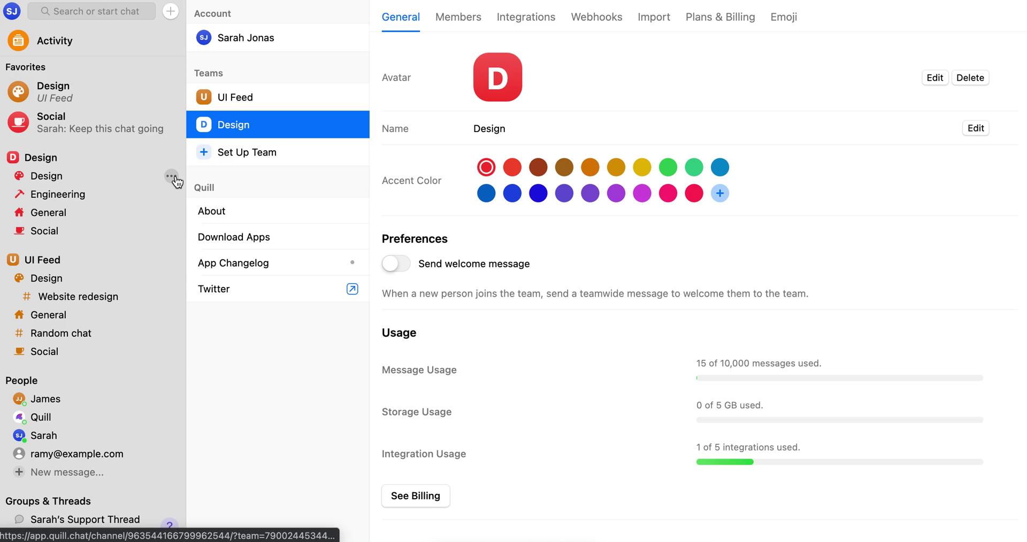Open Sarah's Support Thread bubble icon
Image resolution: width=1027 pixels, height=542 pixels.
[x=19, y=519]
